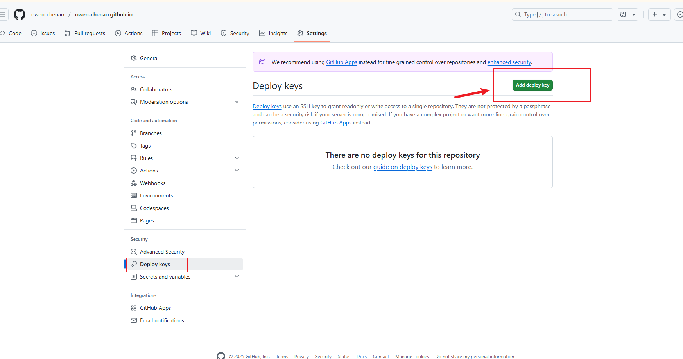Open the Terms footer link
Screen dimensions: 683x359
tap(282, 356)
